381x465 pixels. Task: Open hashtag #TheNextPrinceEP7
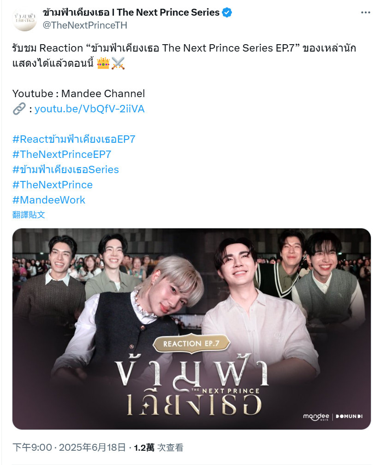click(62, 154)
